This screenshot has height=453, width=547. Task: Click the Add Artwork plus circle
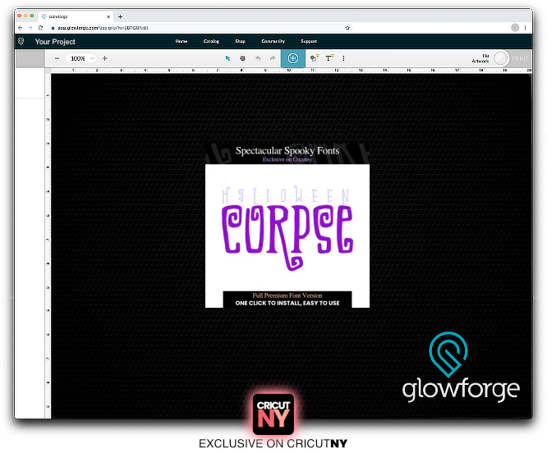click(293, 58)
